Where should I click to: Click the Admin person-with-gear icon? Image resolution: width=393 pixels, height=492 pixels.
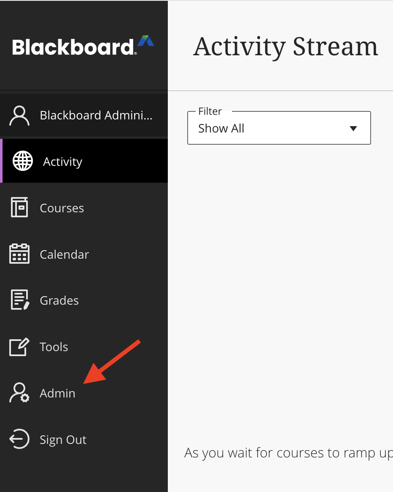[19, 392]
